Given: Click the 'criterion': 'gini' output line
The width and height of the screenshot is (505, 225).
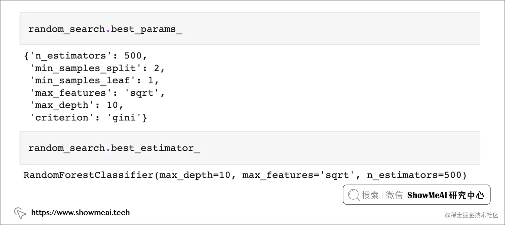Looking at the screenshot, I should (89, 118).
